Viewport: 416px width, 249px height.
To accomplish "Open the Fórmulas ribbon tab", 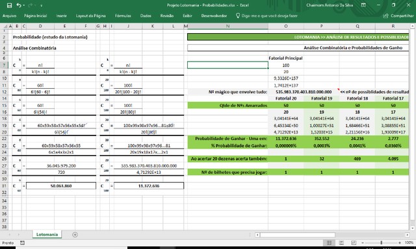I will (x=123, y=16).
